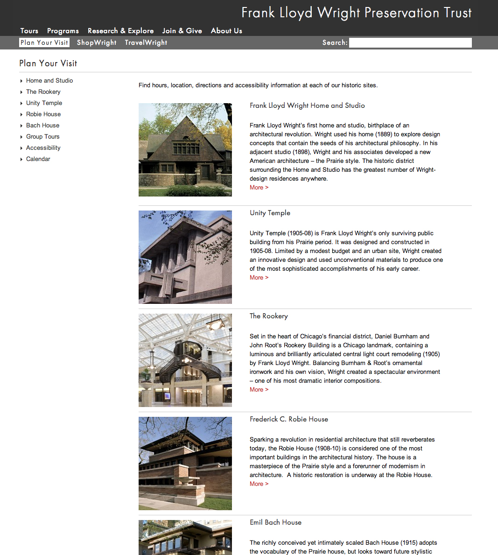Click the Plan Your Visit page heading
The height and width of the screenshot is (555, 498).
click(x=48, y=63)
